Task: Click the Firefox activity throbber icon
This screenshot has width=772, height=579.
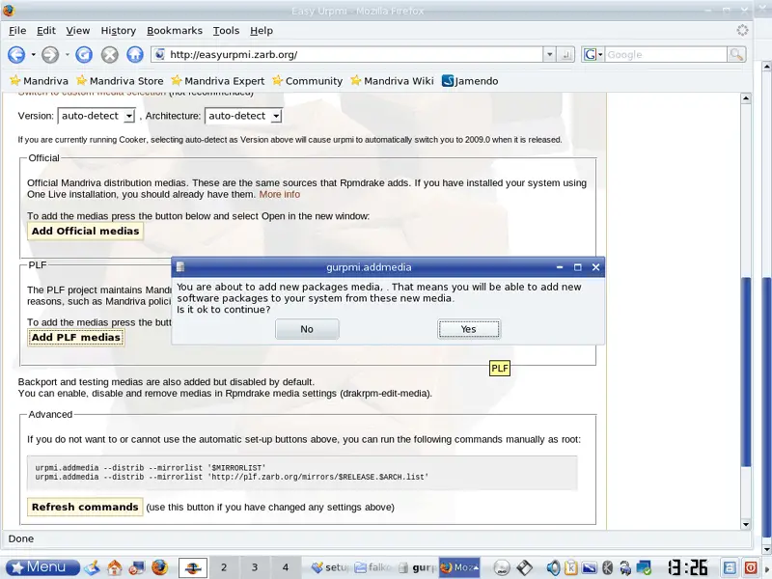Action: pos(742,31)
